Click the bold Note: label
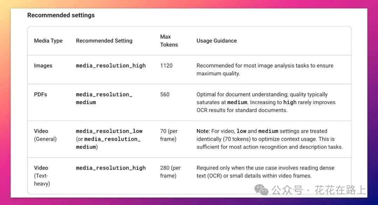 pos(203,131)
